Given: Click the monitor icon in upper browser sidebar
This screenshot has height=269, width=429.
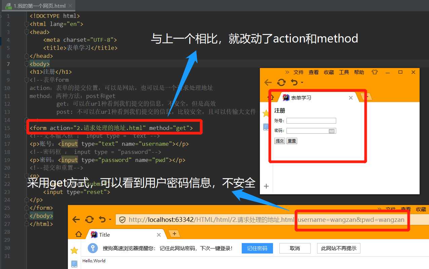Looking at the screenshot, I should 266,127.
